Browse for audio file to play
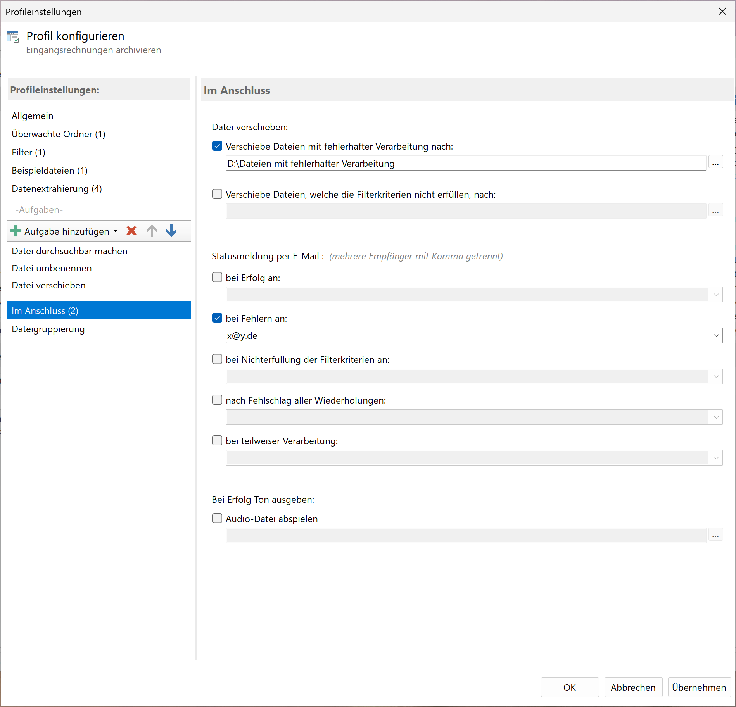 point(715,535)
